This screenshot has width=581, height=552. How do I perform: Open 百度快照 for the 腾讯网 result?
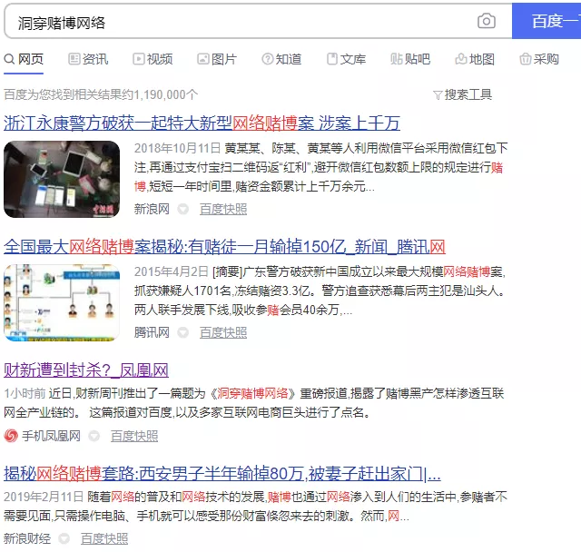click(223, 332)
